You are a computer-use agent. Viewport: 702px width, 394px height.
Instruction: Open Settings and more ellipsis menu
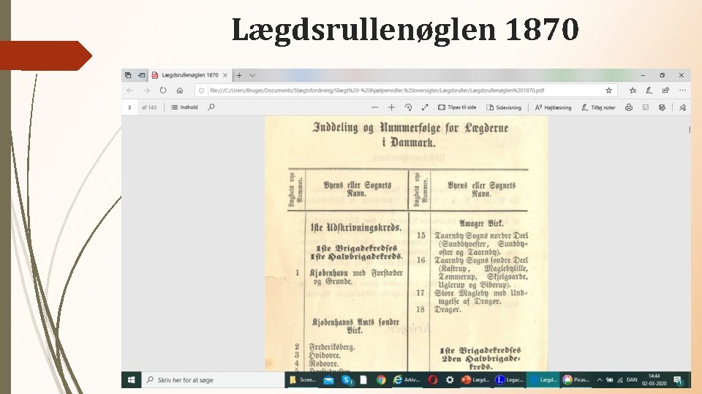682,90
